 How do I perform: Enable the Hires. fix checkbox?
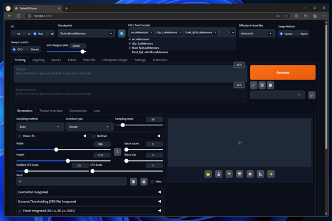pos(20,136)
